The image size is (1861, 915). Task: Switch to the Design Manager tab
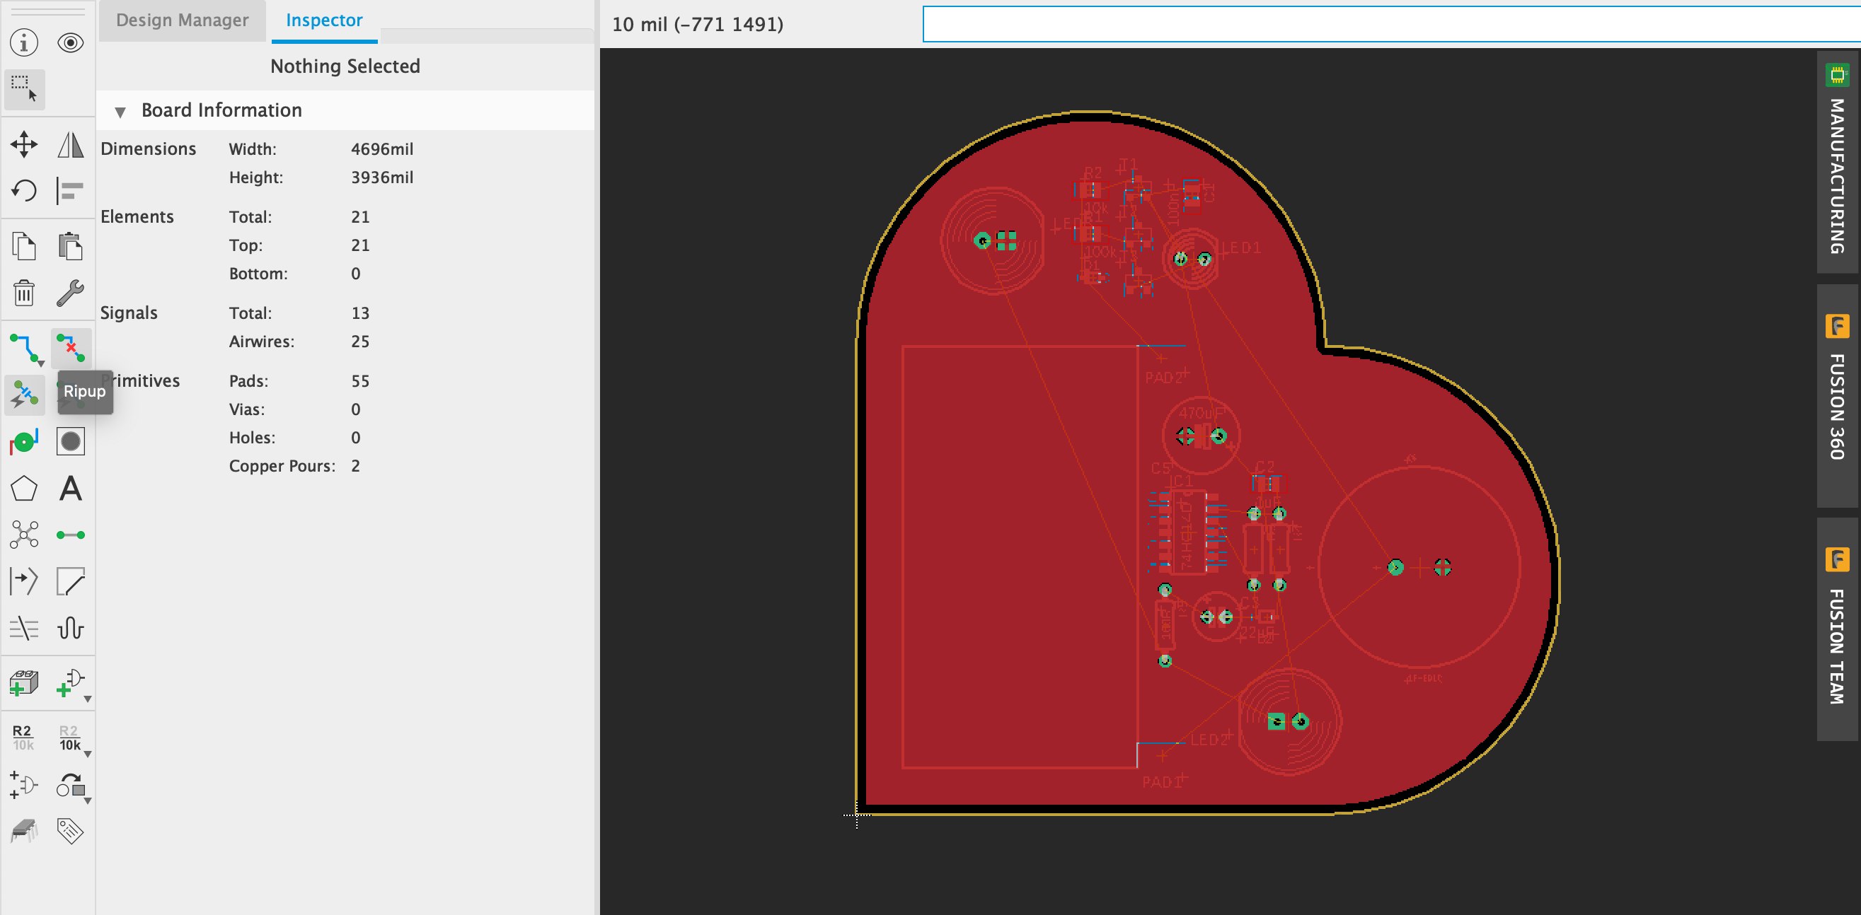[181, 20]
